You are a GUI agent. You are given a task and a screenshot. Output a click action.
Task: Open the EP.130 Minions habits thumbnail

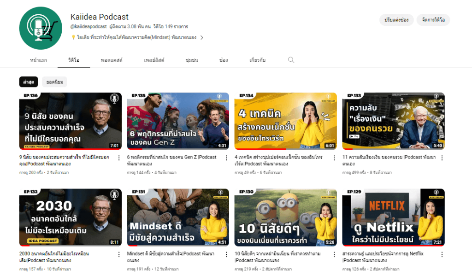click(x=286, y=217)
